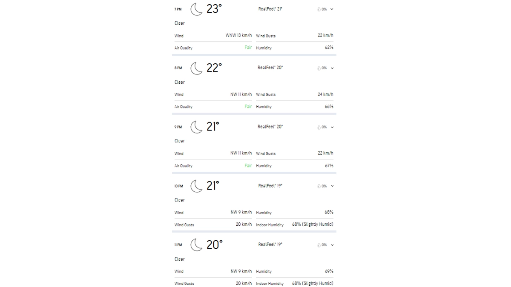Collapse the 8 PM forecast chevron
The width and height of the screenshot is (511, 287).
point(332,68)
